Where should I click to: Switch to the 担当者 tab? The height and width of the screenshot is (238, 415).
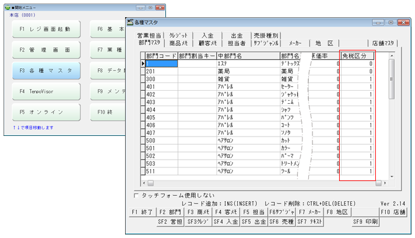coord(236,43)
